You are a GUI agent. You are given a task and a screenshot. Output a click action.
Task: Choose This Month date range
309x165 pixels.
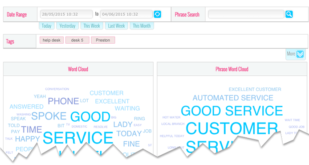tap(142, 26)
